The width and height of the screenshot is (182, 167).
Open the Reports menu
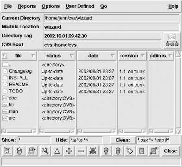[x=27, y=6]
